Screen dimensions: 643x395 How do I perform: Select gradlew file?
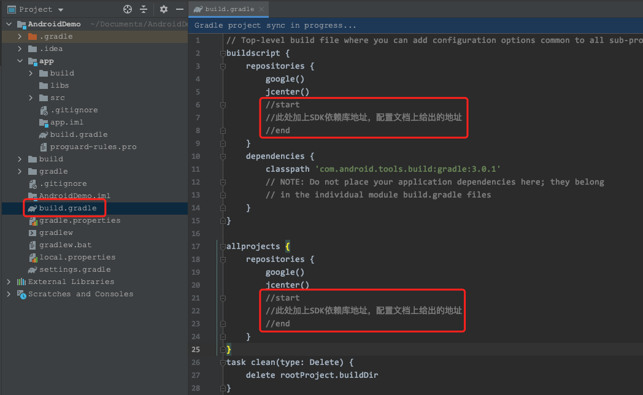[50, 232]
